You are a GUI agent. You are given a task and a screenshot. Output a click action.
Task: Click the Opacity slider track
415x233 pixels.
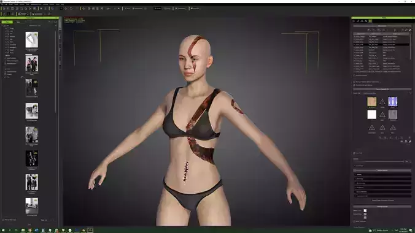click(379, 161)
